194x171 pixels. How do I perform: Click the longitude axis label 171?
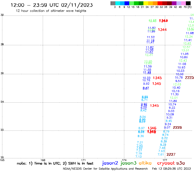[x=84, y=160]
